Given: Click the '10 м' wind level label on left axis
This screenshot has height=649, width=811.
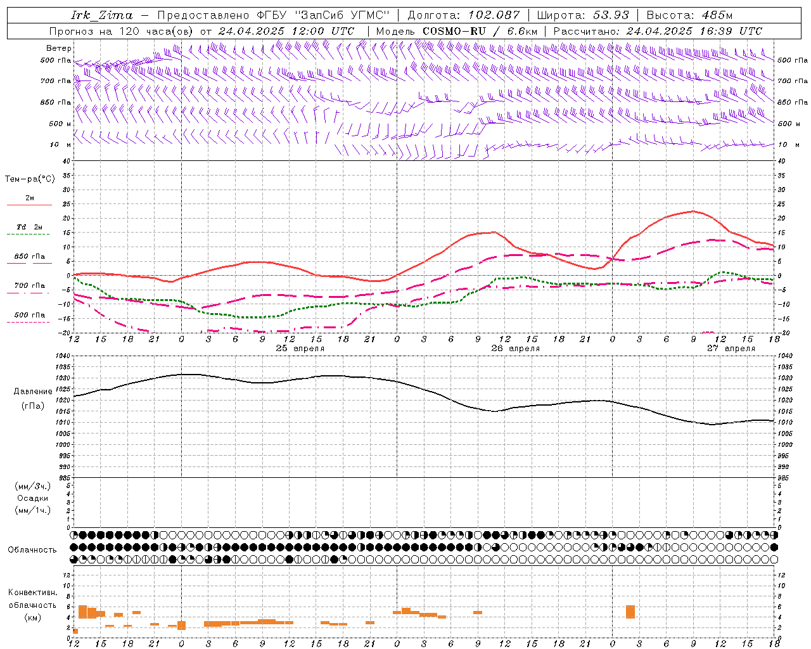Looking at the screenshot, I should (x=61, y=145).
